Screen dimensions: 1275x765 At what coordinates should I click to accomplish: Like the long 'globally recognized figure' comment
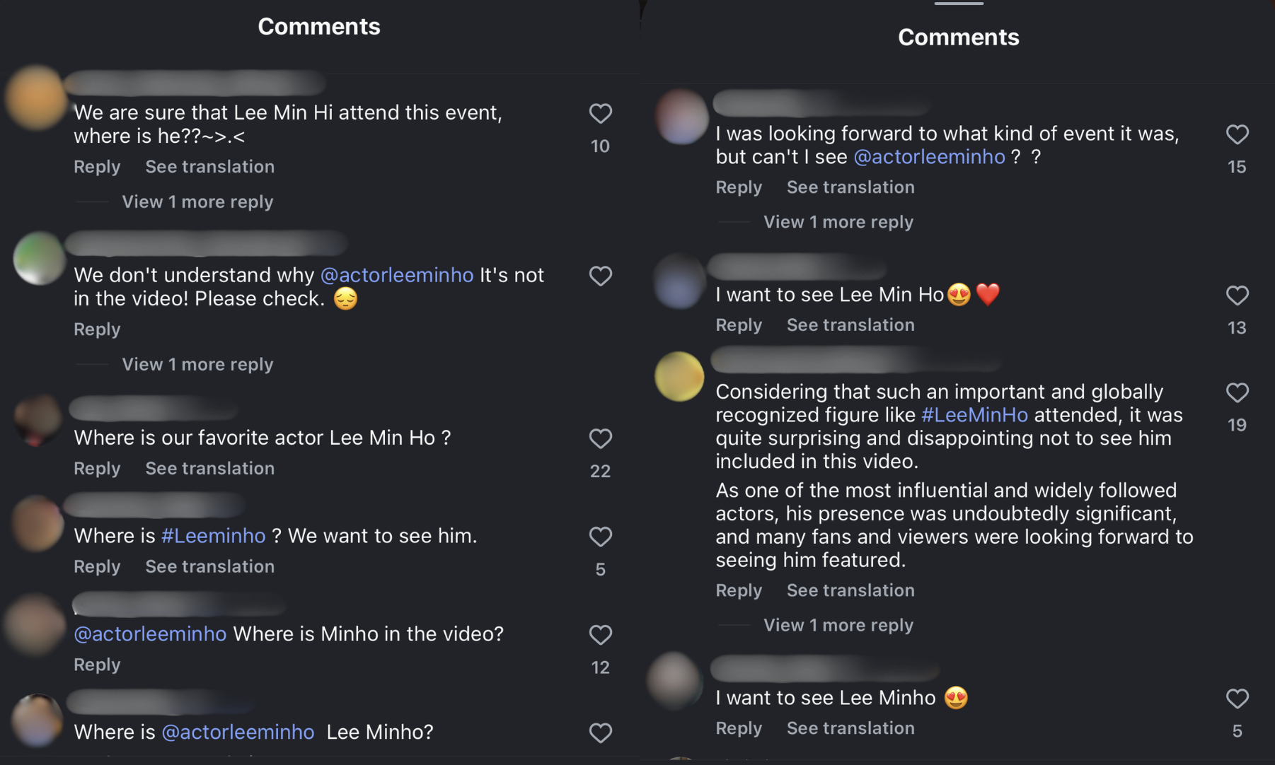(x=1237, y=392)
